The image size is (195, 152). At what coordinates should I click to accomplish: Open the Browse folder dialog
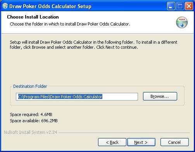[x=160, y=96]
